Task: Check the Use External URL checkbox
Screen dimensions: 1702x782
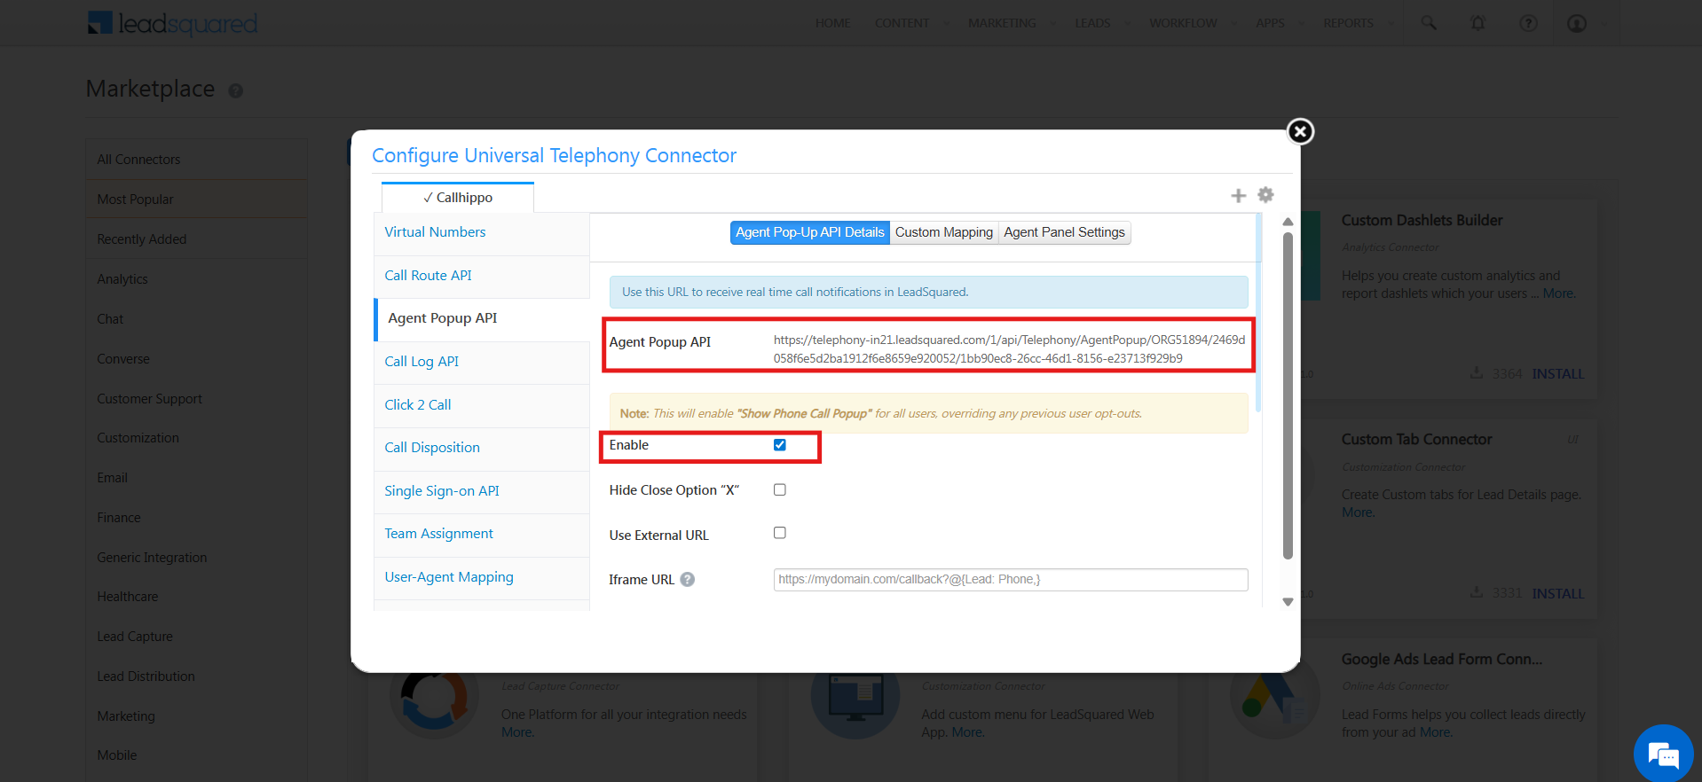Action: 780,533
